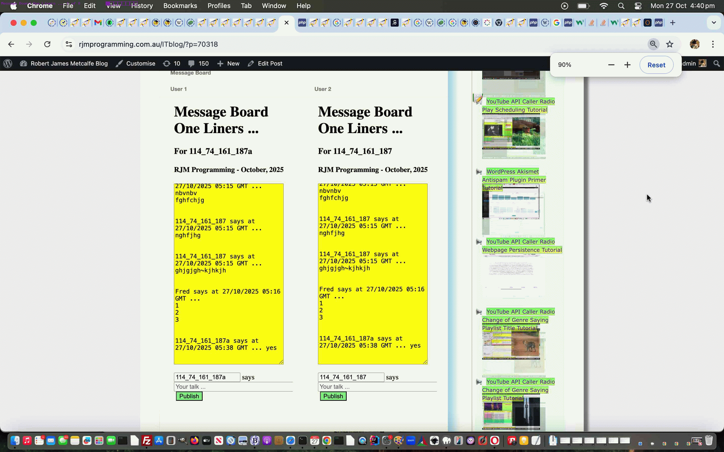
Task: Expand the tab search chevron
Action: tap(714, 23)
